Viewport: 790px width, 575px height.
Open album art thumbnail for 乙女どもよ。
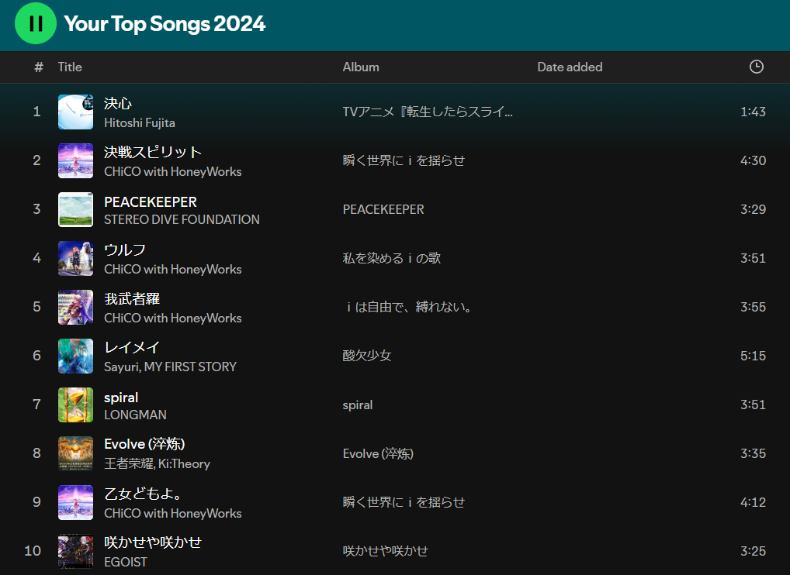(x=75, y=502)
